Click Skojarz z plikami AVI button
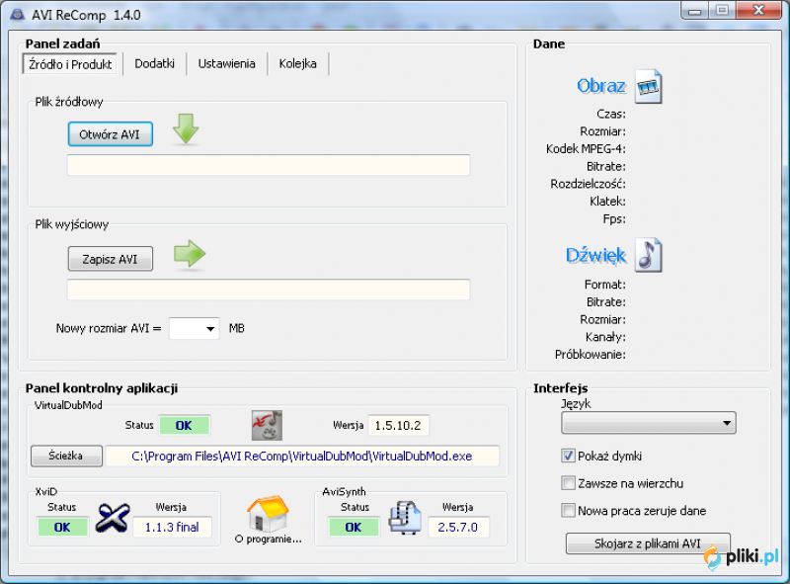Screen dimensions: 790x584 click(x=648, y=543)
